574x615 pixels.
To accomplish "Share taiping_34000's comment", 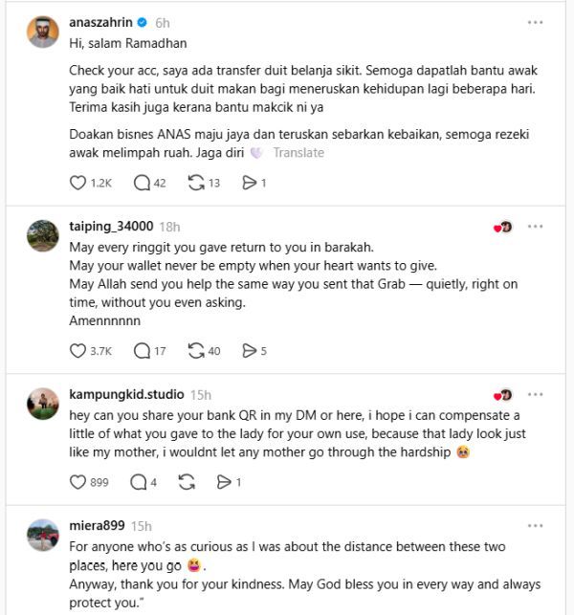I will pos(250,351).
